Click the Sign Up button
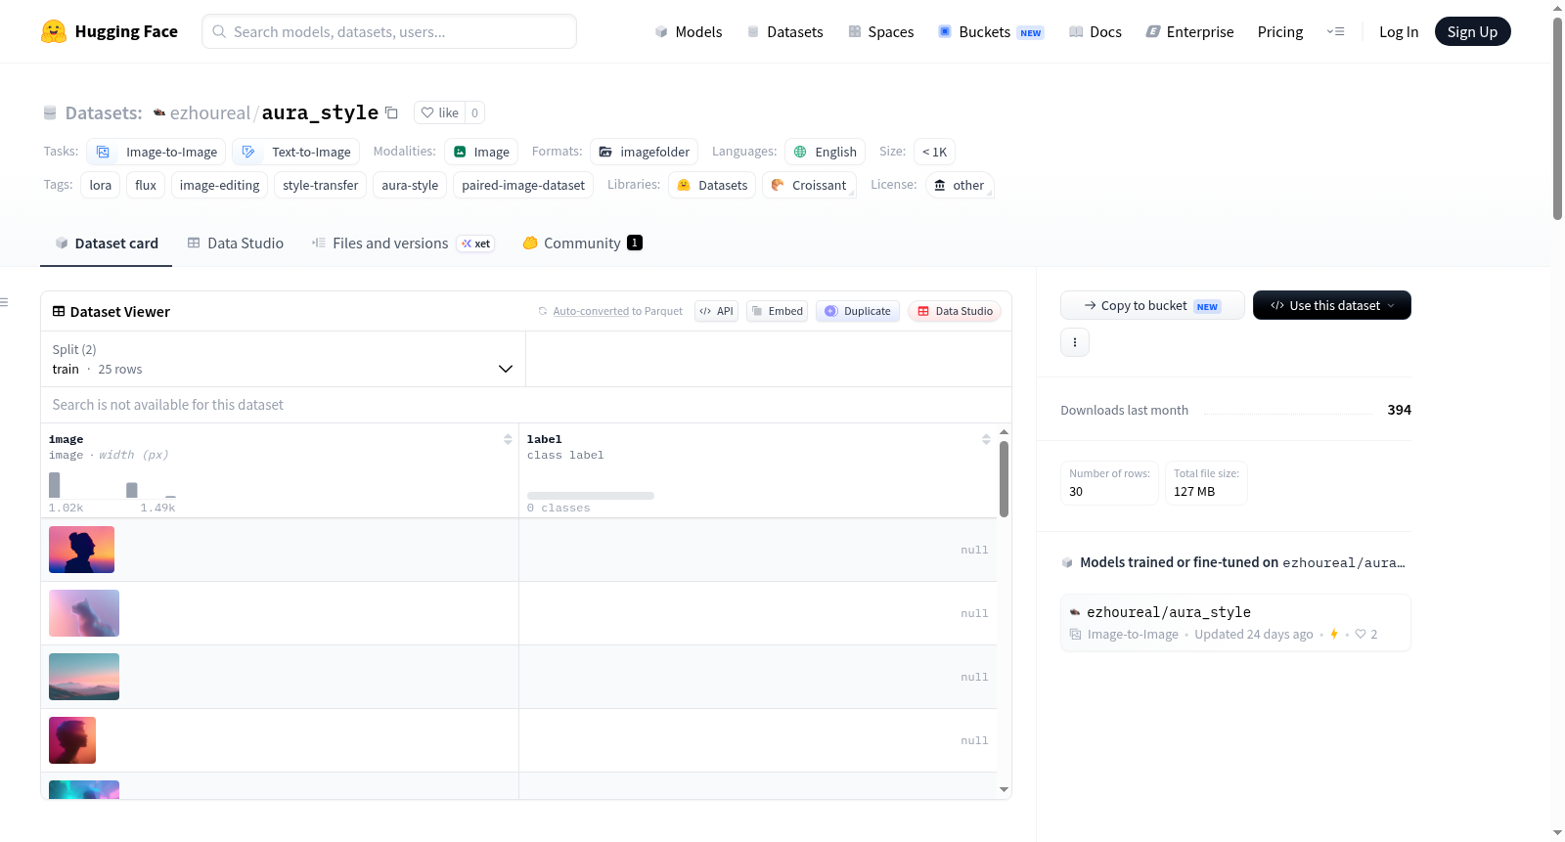Screen dimensions: 1565x842 1472,31
